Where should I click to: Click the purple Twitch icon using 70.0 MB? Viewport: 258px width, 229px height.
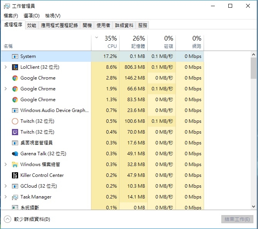coord(15,132)
